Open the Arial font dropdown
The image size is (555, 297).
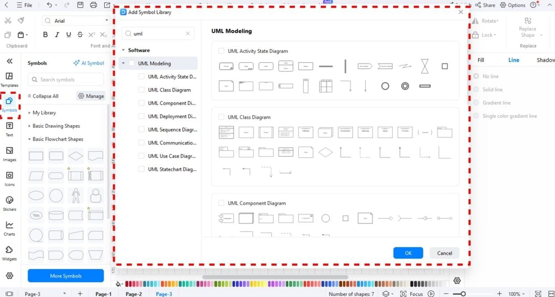[107, 21]
